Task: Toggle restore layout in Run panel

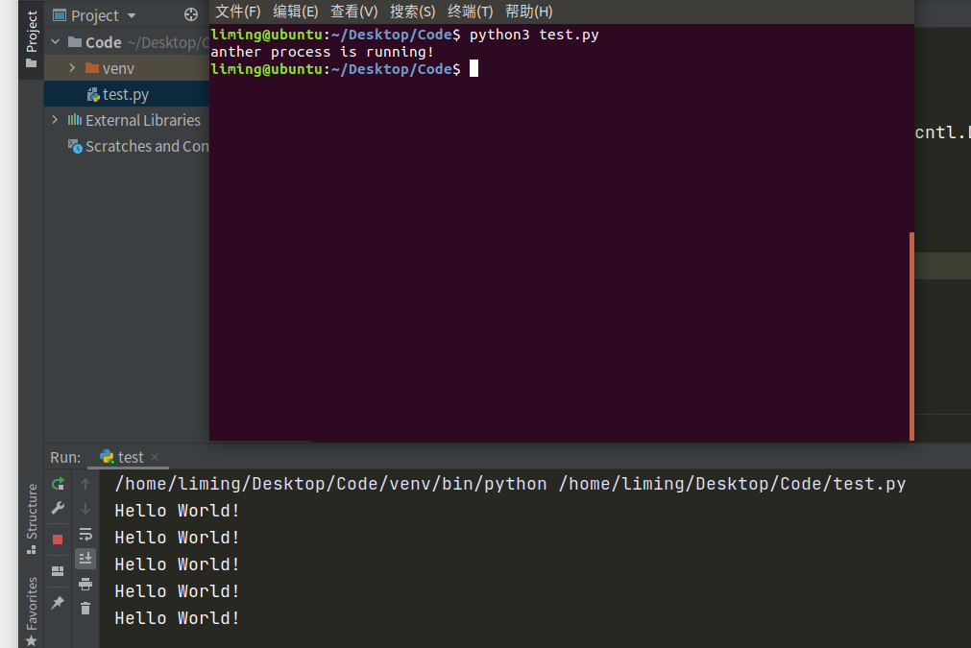Action: click(57, 570)
